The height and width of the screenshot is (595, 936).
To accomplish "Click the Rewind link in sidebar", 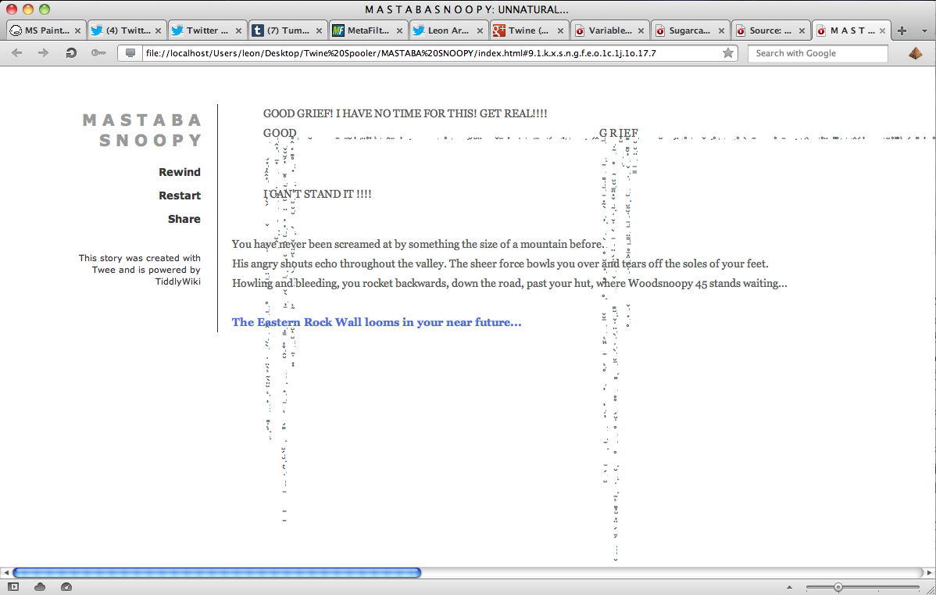I will (179, 172).
